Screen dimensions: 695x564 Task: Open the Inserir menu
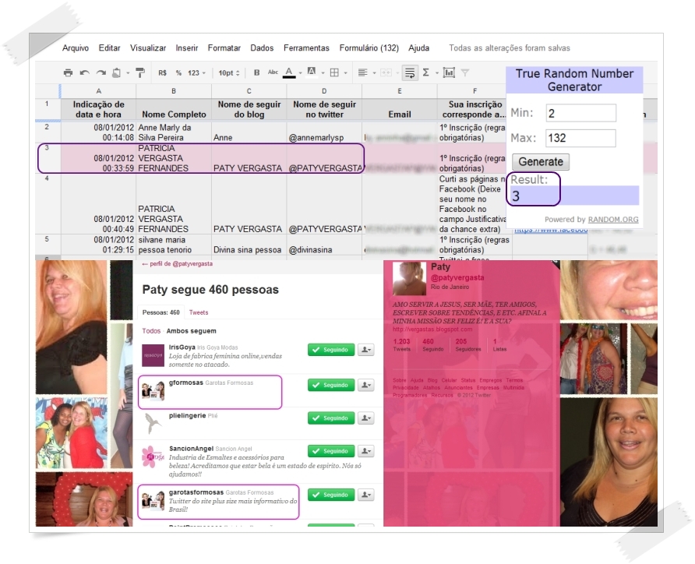click(186, 48)
